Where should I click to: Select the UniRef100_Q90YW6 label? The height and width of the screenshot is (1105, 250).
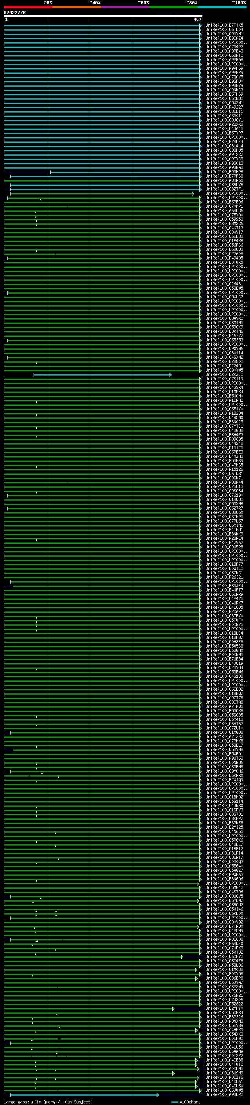(224, 349)
